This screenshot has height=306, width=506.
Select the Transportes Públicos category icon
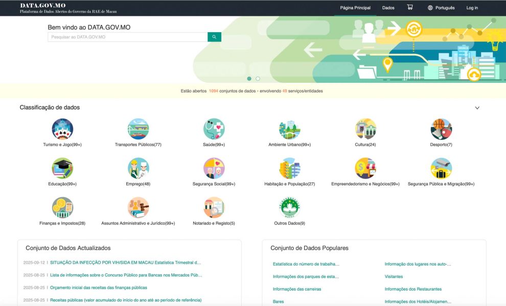coord(138,129)
